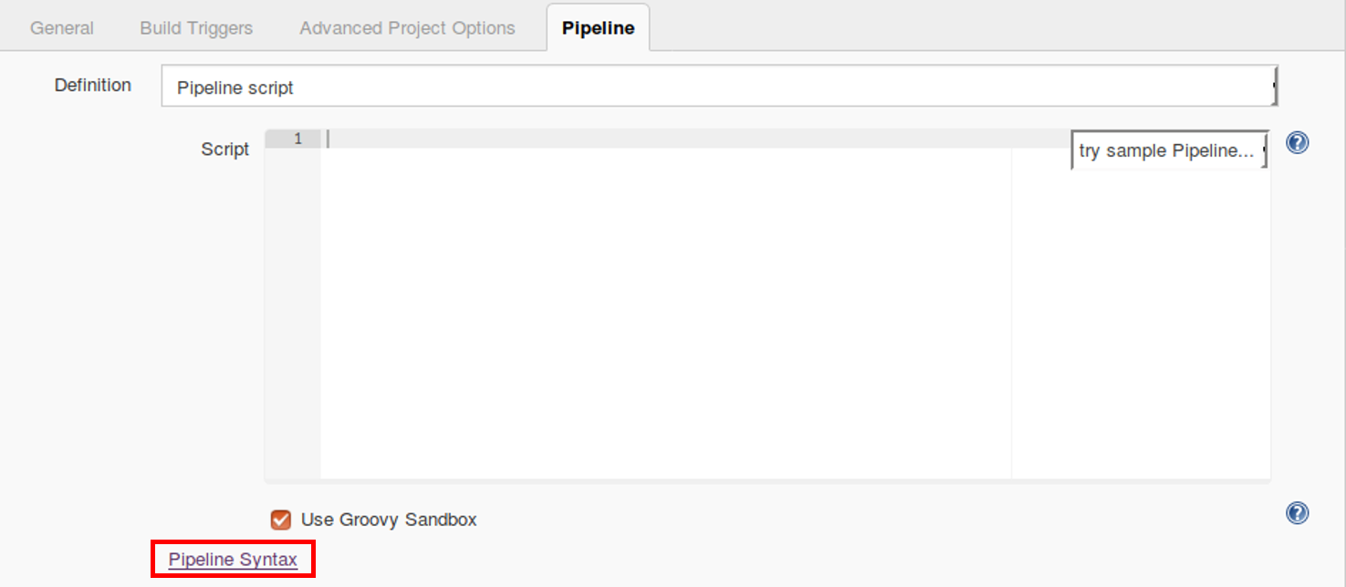
Task: Open the Advanced Project Options tab
Action: point(407,28)
